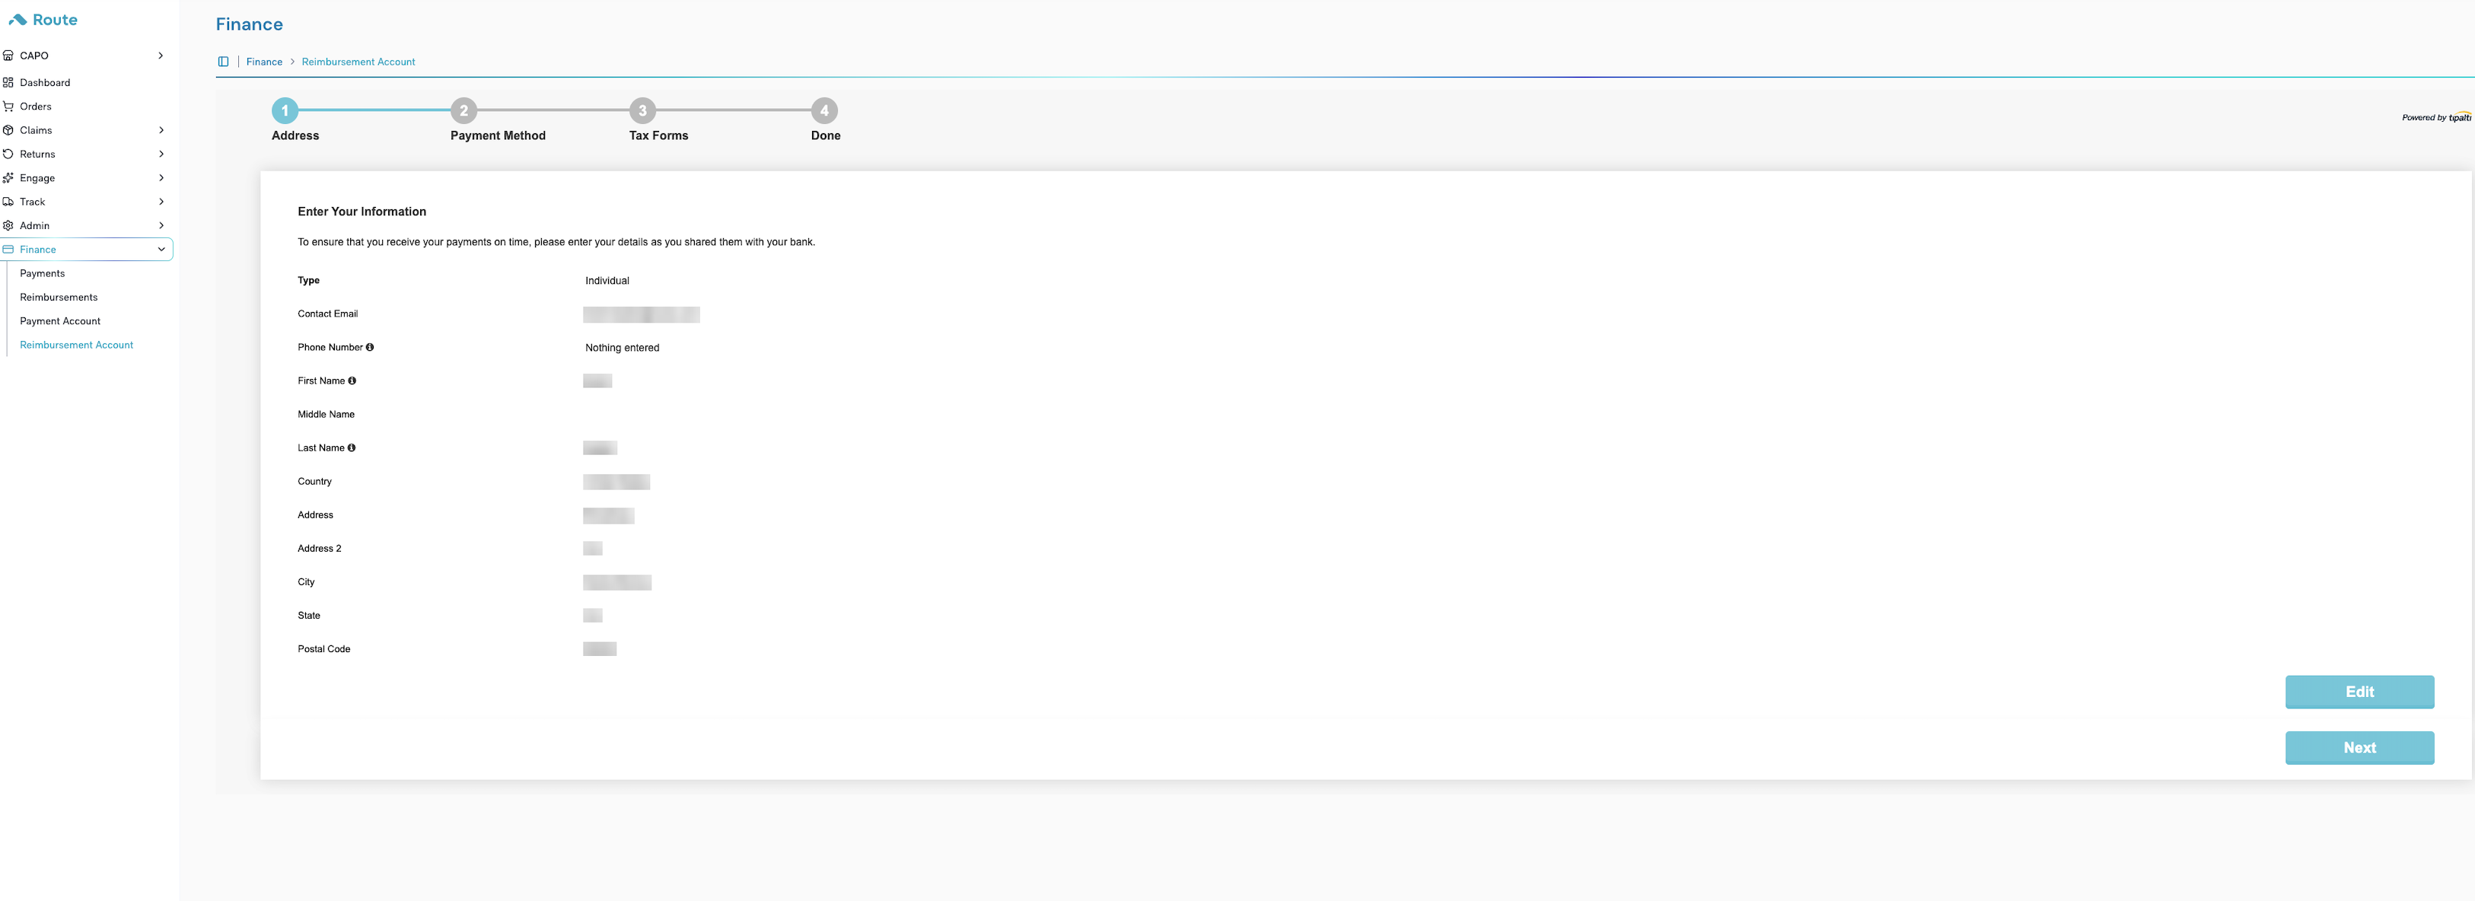Screen dimensions: 2475x901
Task: Click the Next button
Action: click(x=2359, y=747)
